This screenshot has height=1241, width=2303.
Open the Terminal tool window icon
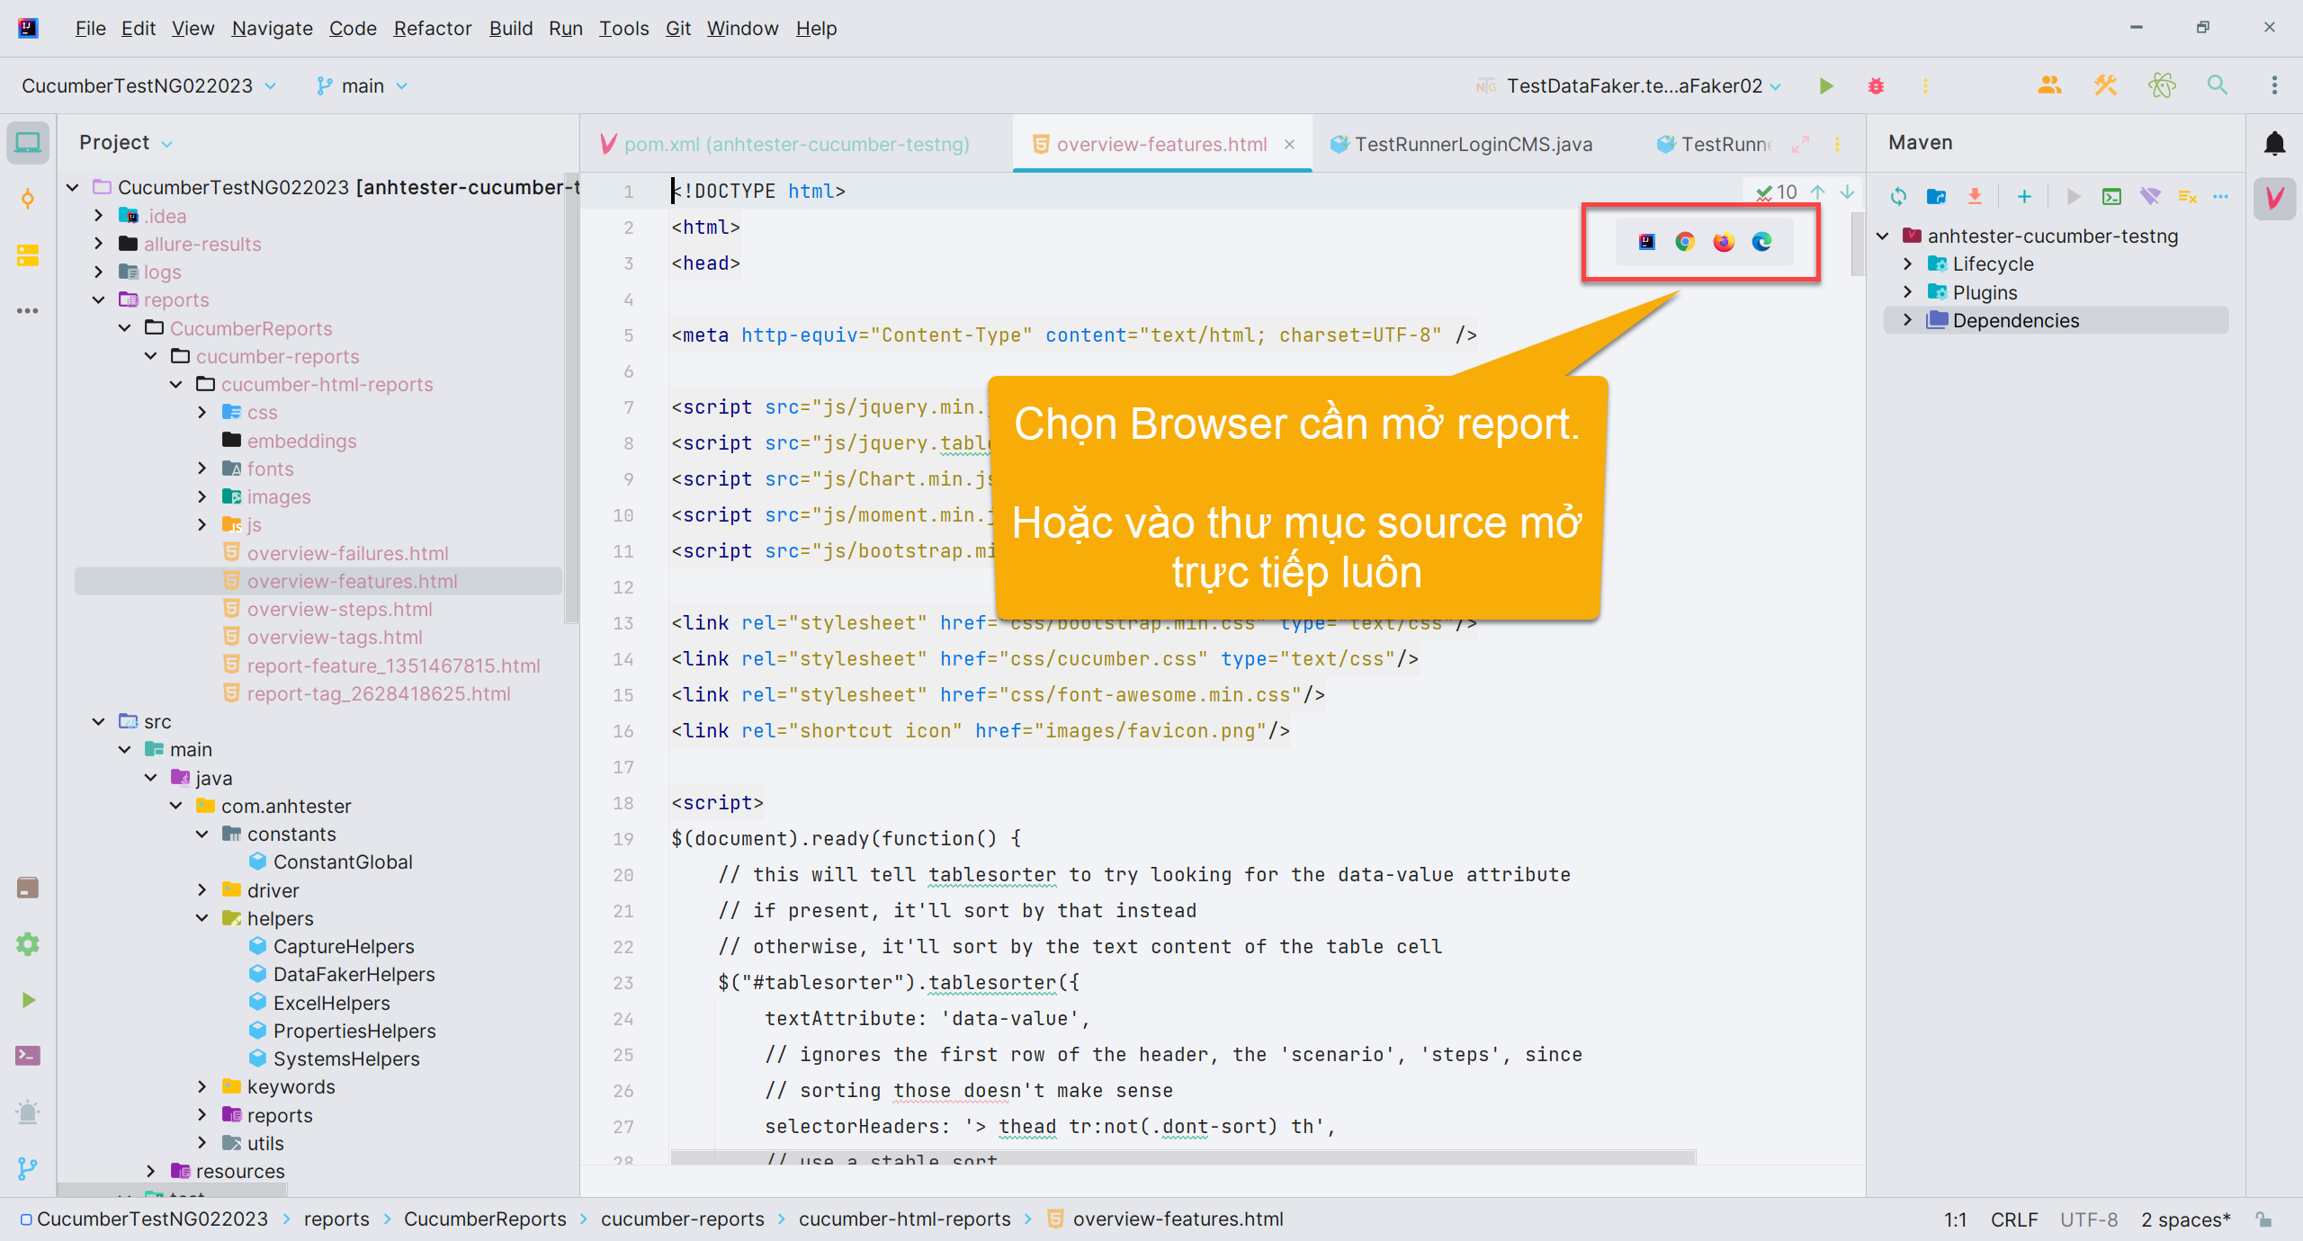[28, 1056]
